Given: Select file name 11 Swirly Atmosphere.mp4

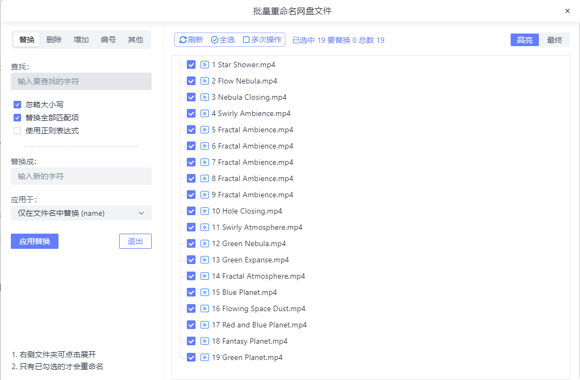Looking at the screenshot, I should pyautogui.click(x=257, y=228).
